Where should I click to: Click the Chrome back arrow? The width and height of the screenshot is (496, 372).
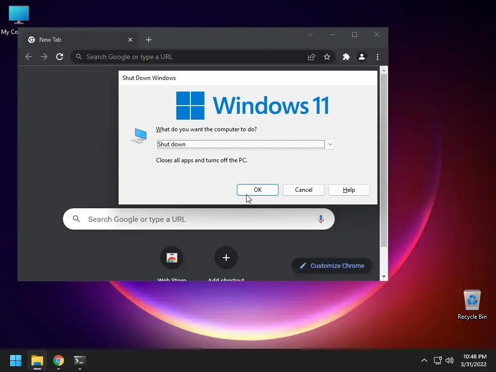[29, 57]
